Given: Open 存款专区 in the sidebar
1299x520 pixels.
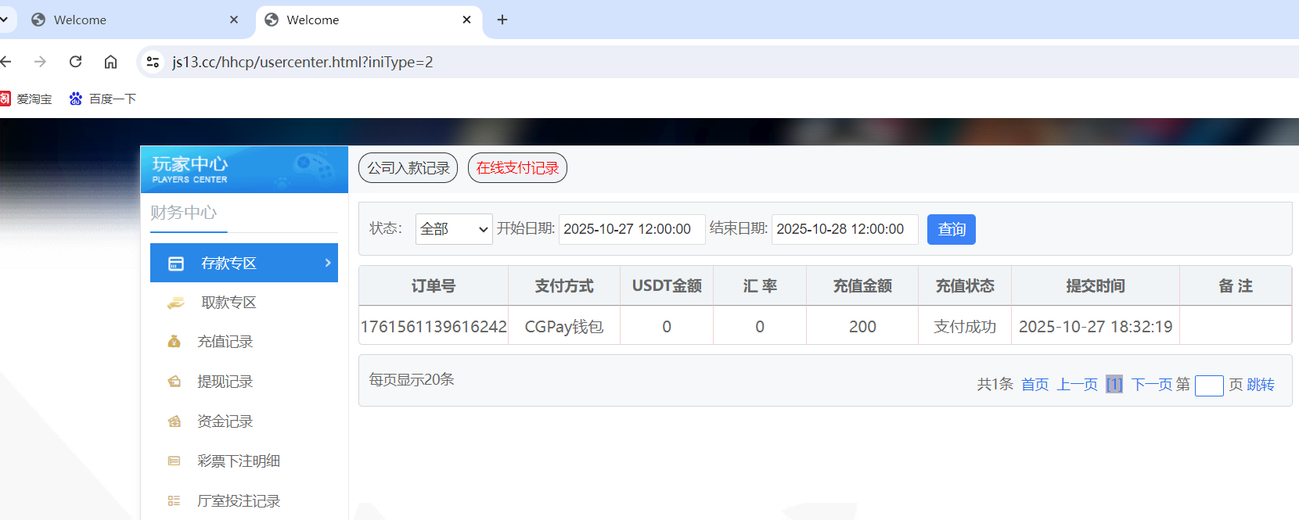Looking at the screenshot, I should [x=244, y=263].
